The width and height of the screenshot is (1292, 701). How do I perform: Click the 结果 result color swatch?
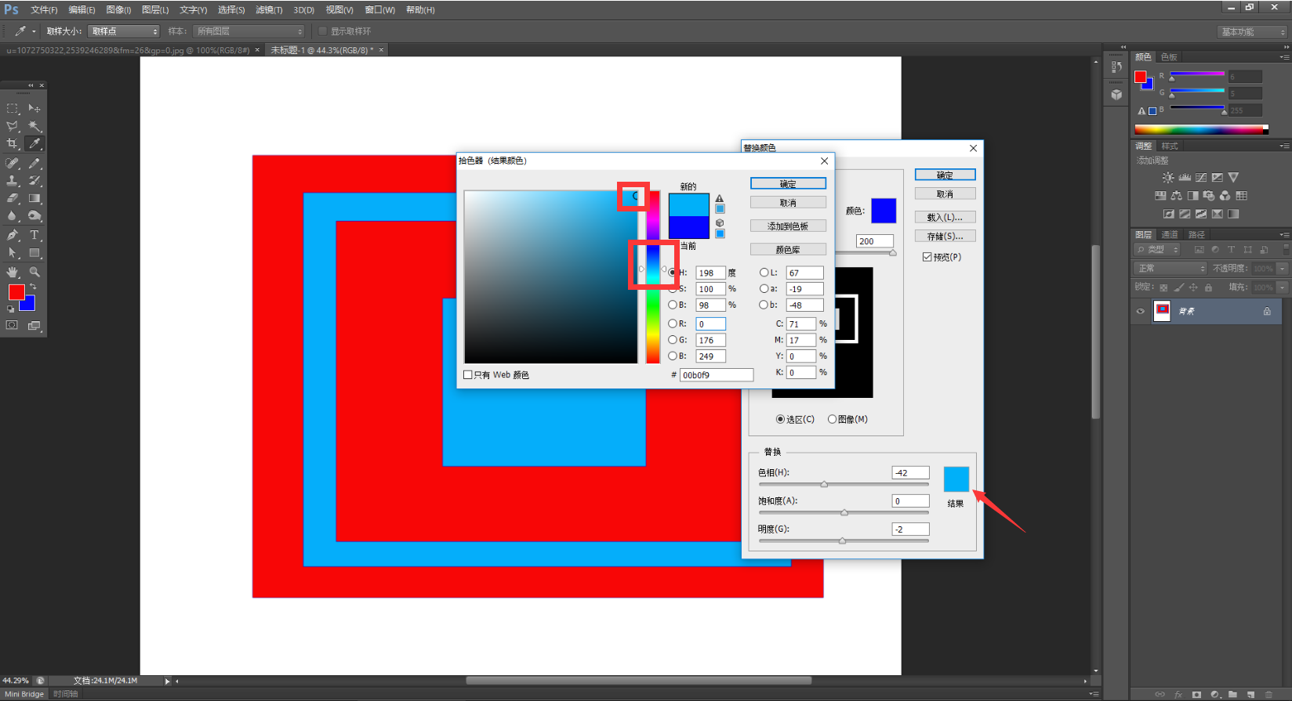tap(956, 479)
